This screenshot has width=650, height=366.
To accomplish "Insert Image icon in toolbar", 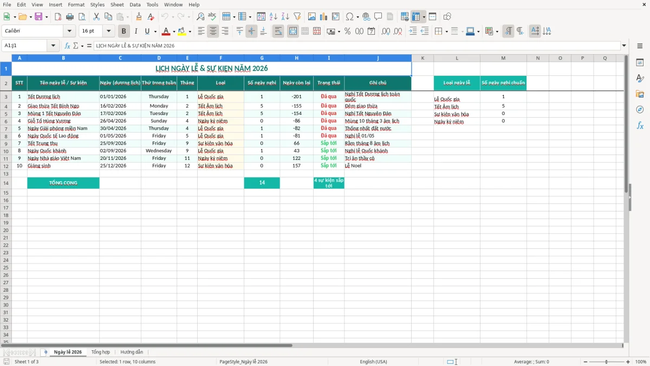I will click(x=312, y=17).
